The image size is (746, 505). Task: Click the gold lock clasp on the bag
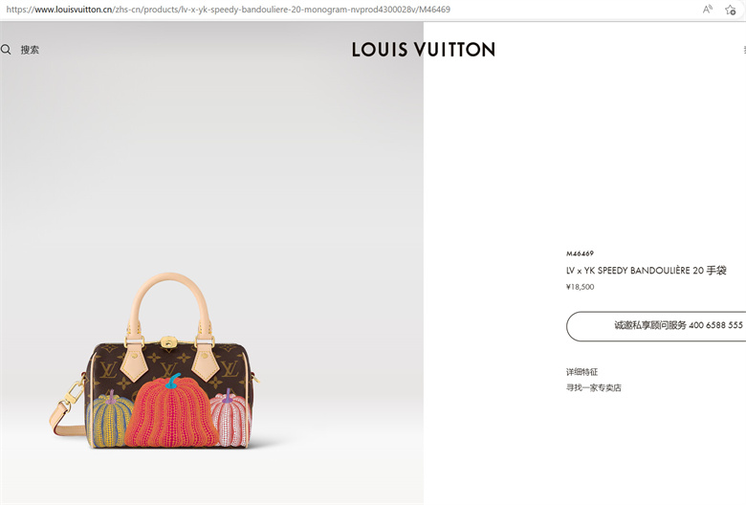coord(168,342)
